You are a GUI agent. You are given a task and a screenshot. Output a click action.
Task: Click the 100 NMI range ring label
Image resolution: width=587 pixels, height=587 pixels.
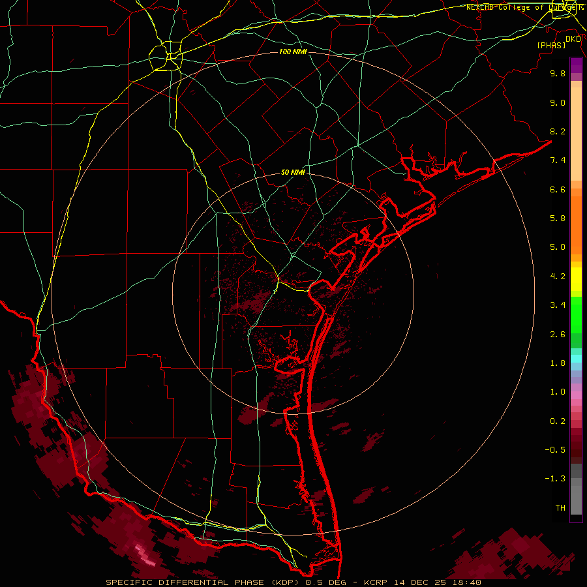click(293, 52)
